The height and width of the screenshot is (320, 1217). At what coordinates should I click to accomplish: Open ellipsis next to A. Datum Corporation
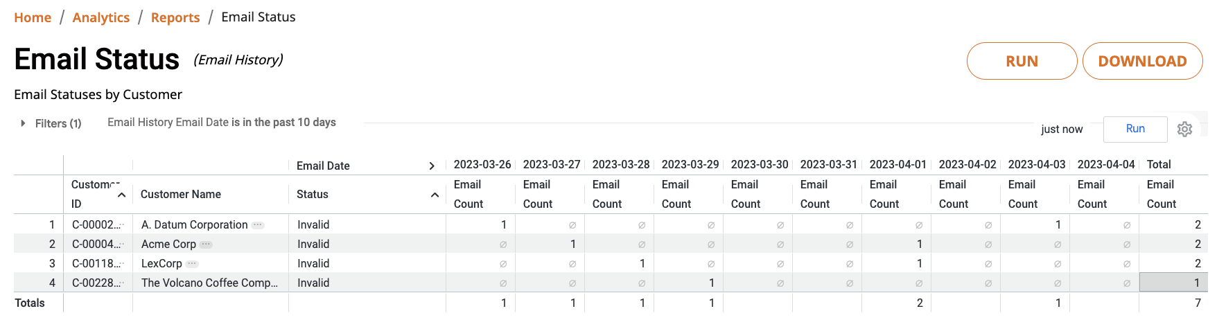click(x=258, y=225)
